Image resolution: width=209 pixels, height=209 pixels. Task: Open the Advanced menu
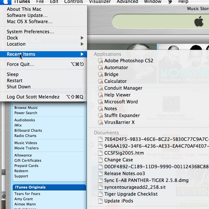tap(127, 2)
